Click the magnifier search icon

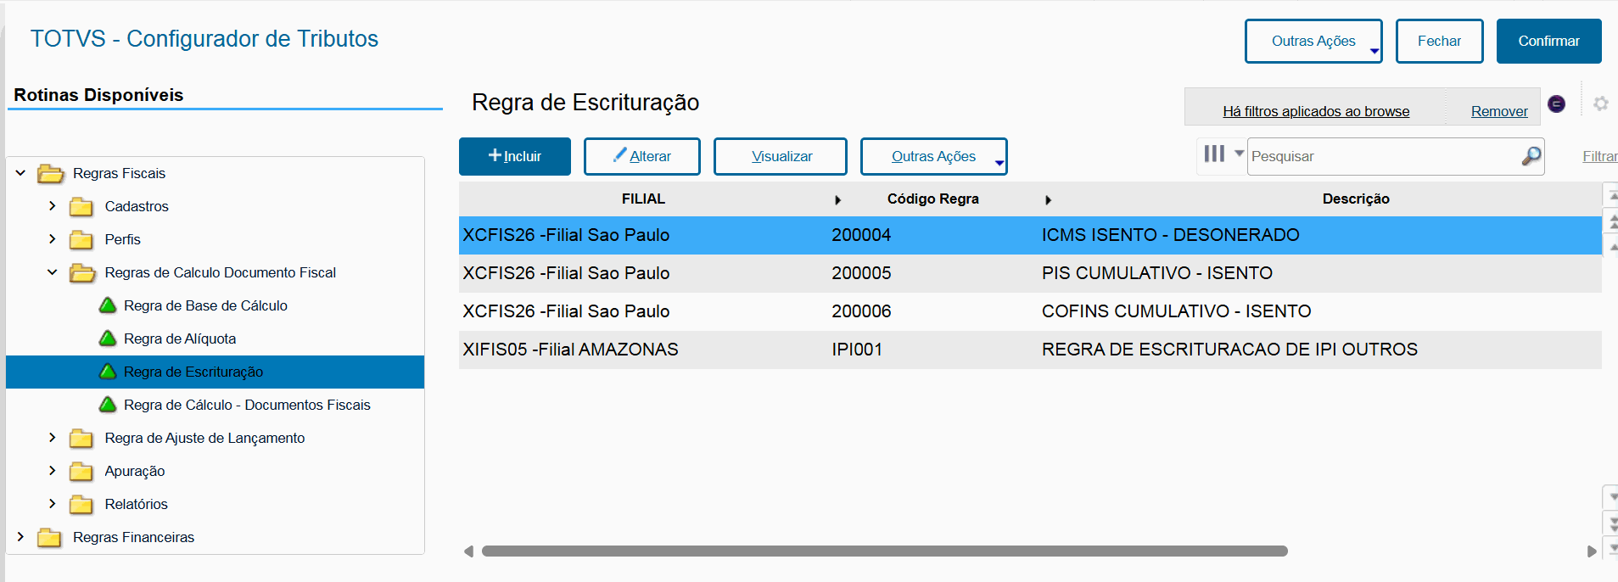tap(1531, 156)
